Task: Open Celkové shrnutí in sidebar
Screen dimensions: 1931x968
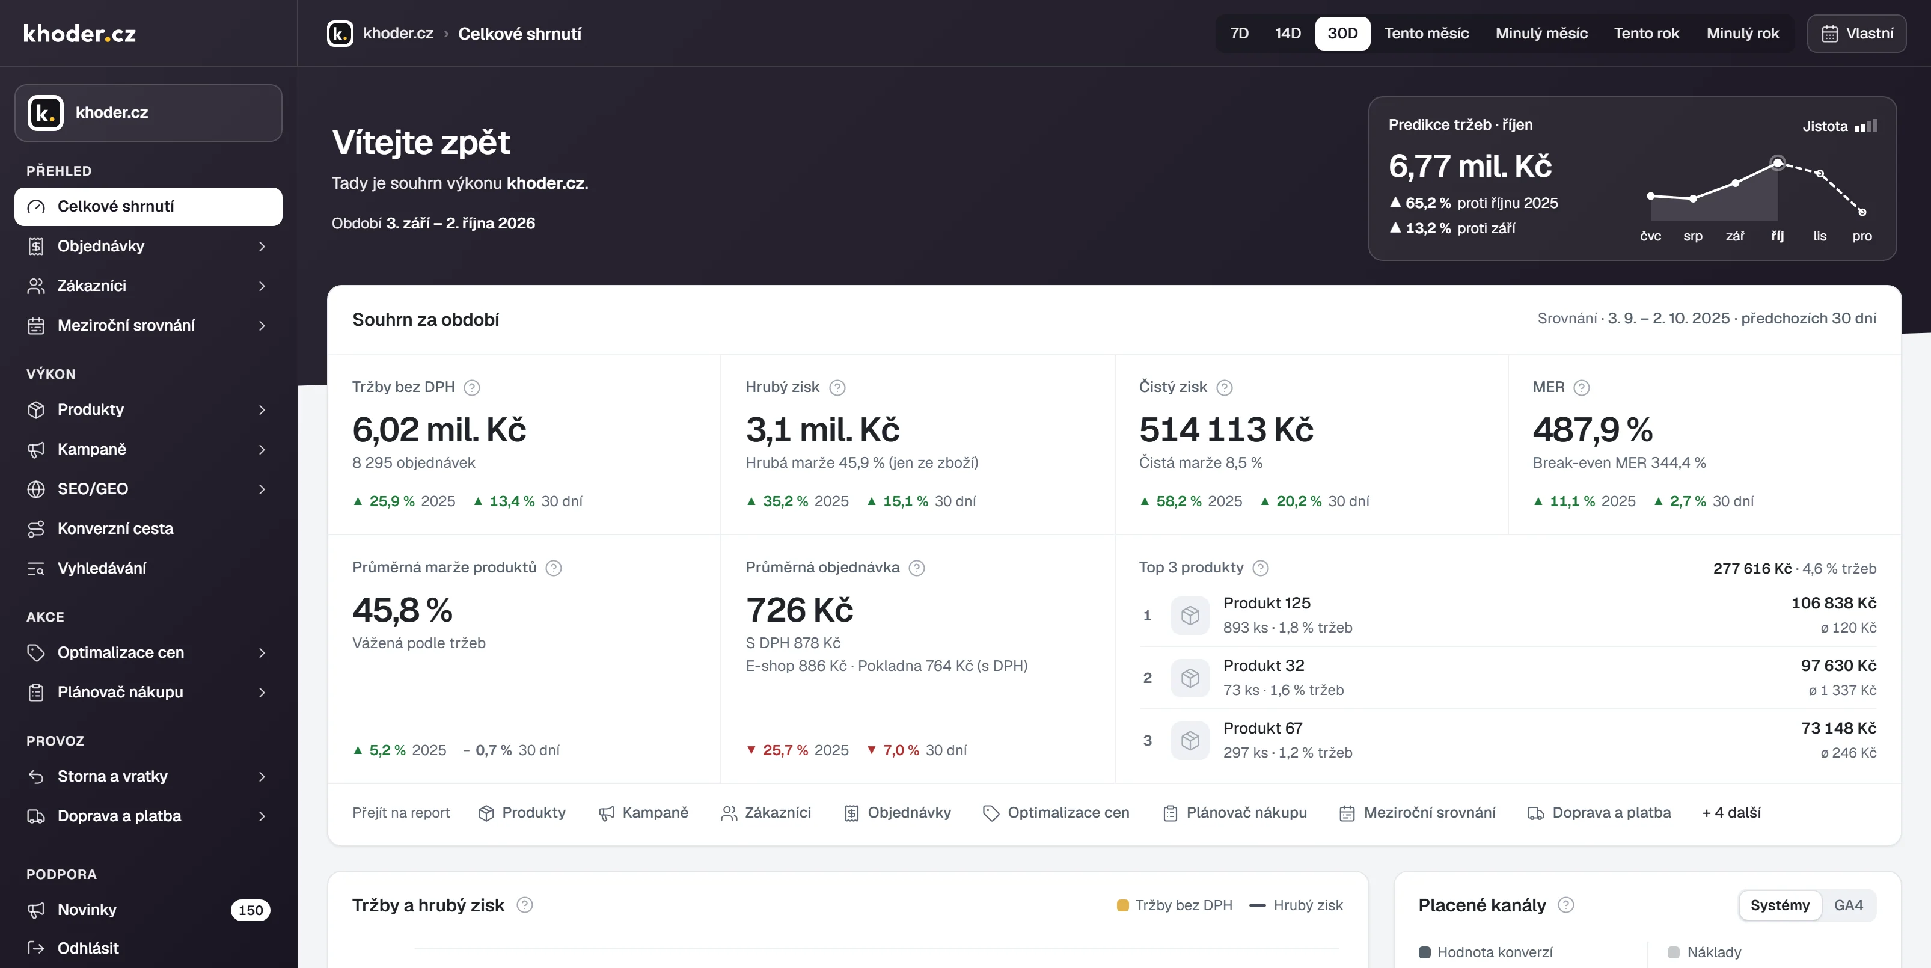Action: coord(148,206)
